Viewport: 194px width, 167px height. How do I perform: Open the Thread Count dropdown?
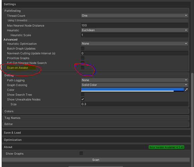point(135,16)
